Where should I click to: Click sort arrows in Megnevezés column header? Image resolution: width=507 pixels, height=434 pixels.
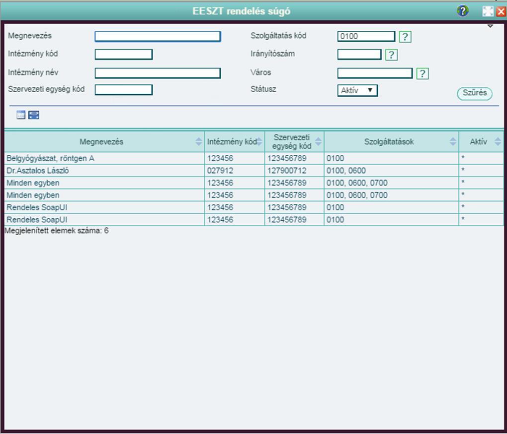click(198, 141)
